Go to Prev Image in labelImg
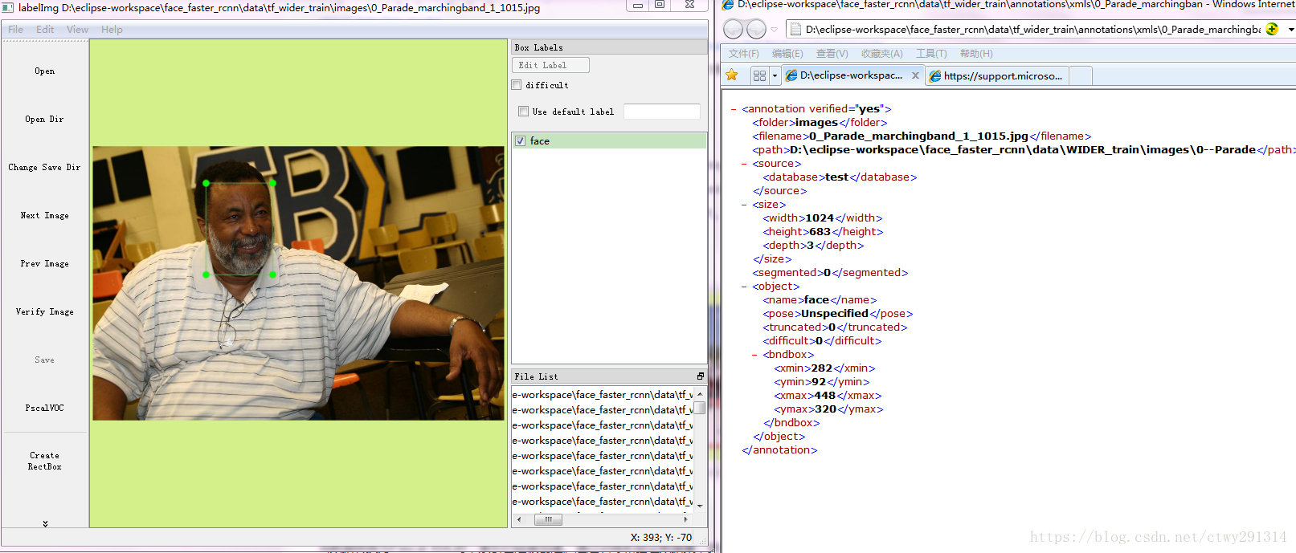The width and height of the screenshot is (1296, 553). (45, 264)
